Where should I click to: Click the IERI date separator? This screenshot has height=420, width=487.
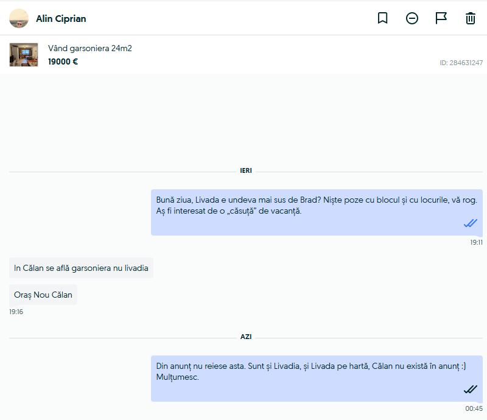246,171
